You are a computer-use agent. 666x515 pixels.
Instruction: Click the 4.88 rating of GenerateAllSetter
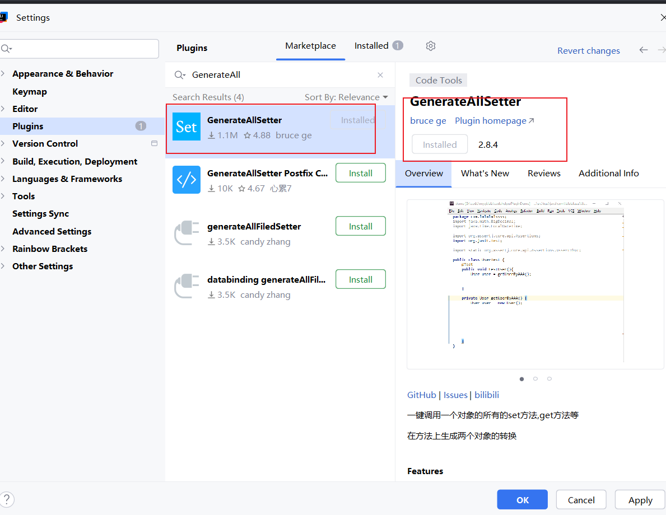point(257,135)
